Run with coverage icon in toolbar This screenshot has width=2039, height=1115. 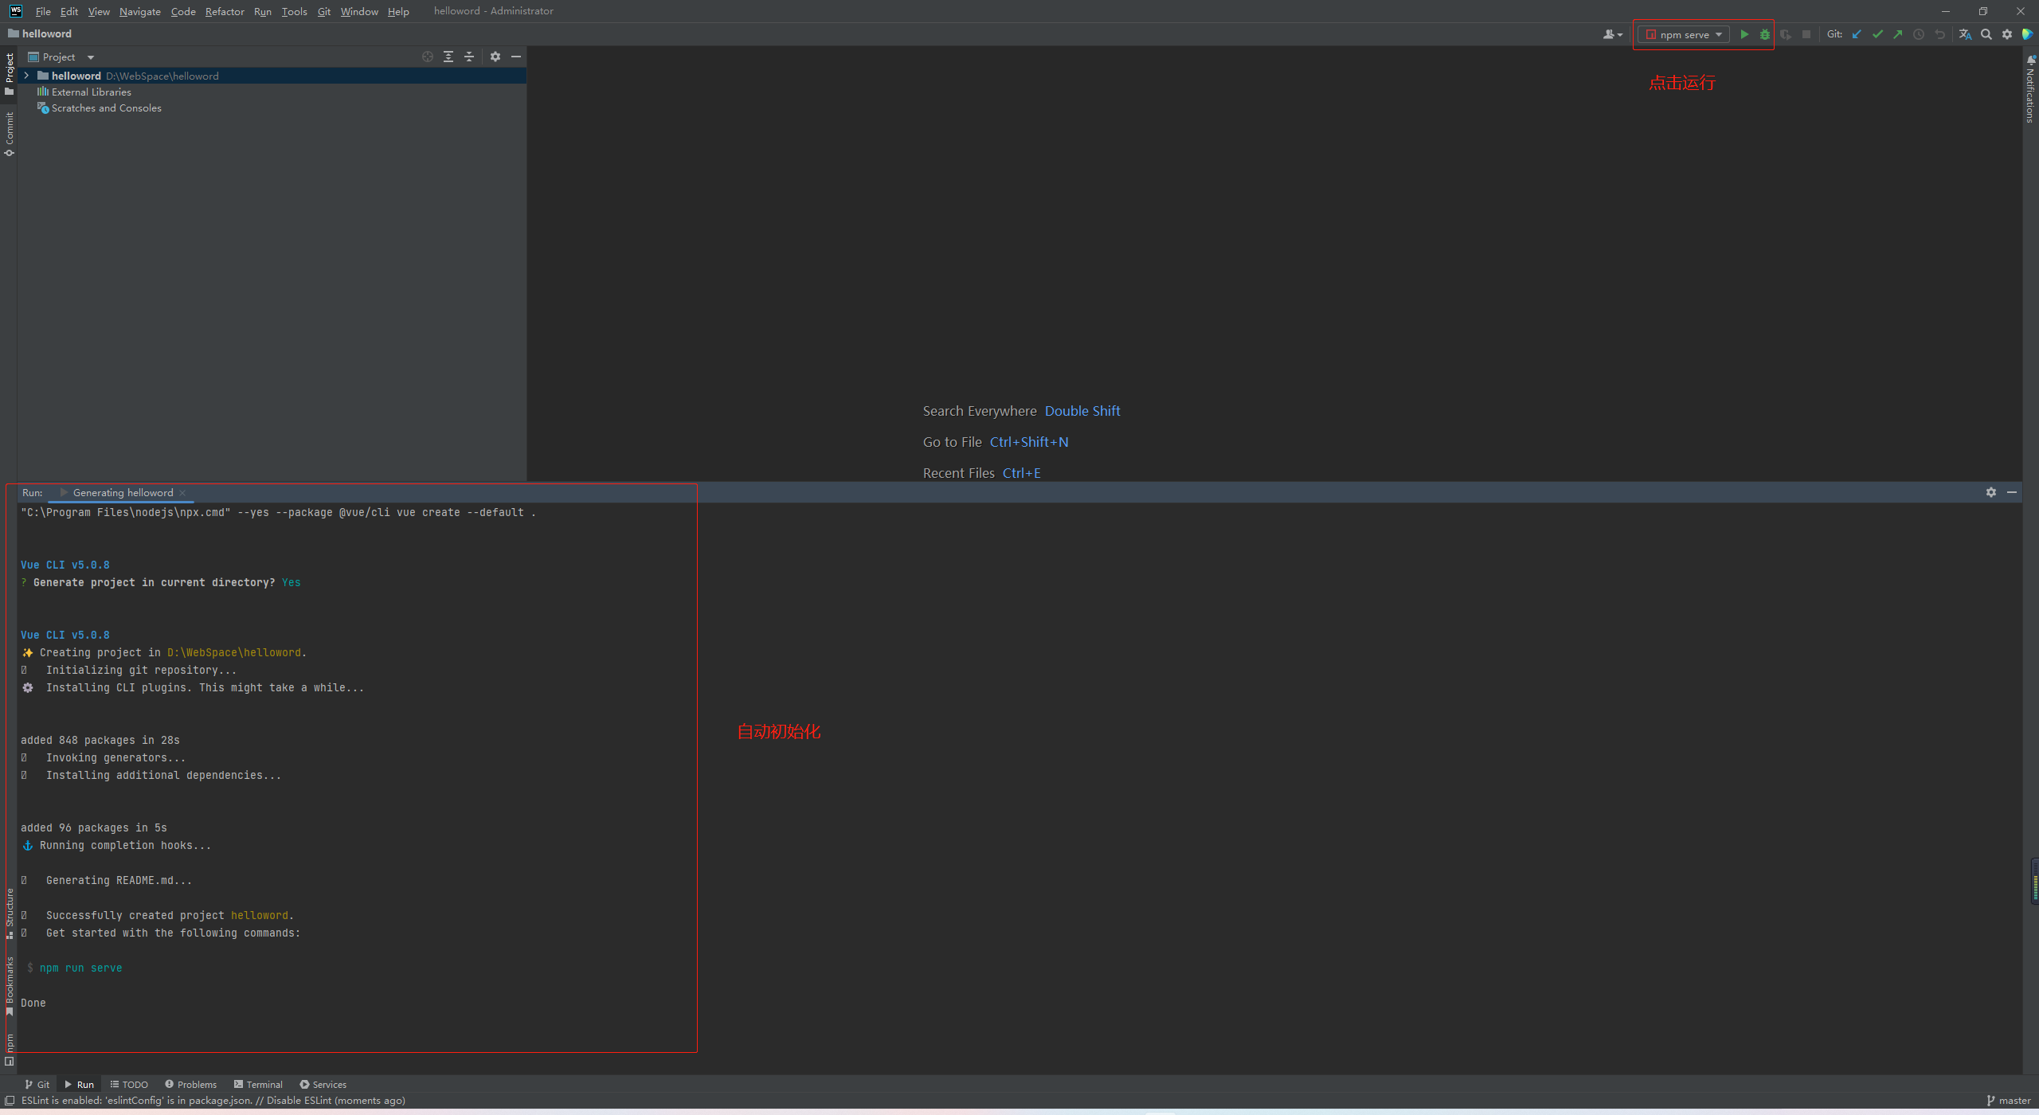pyautogui.click(x=1786, y=34)
